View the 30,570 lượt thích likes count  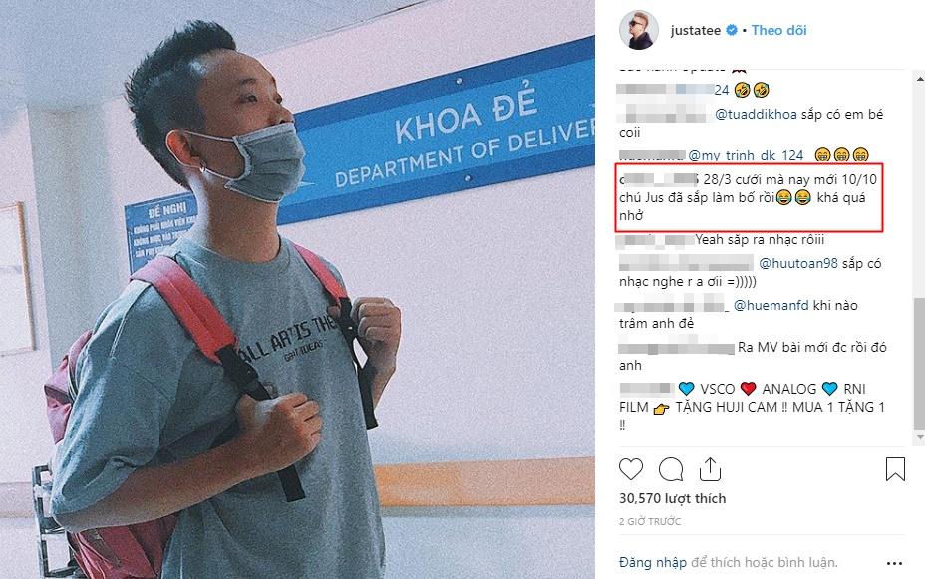click(x=672, y=499)
